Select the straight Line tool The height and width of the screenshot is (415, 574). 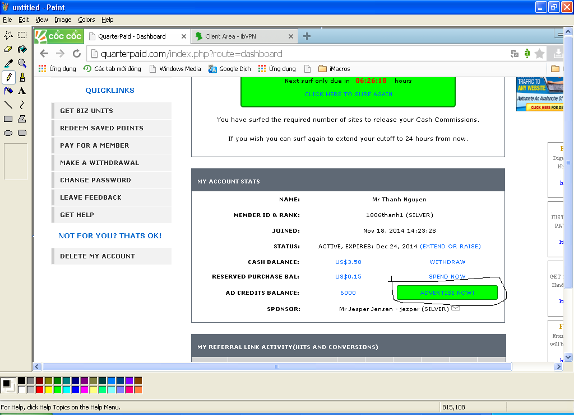(x=8, y=105)
